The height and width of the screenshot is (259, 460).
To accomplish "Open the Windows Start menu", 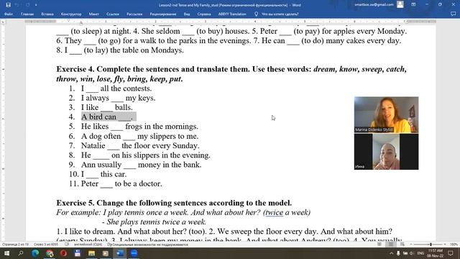I will pos(6,253).
